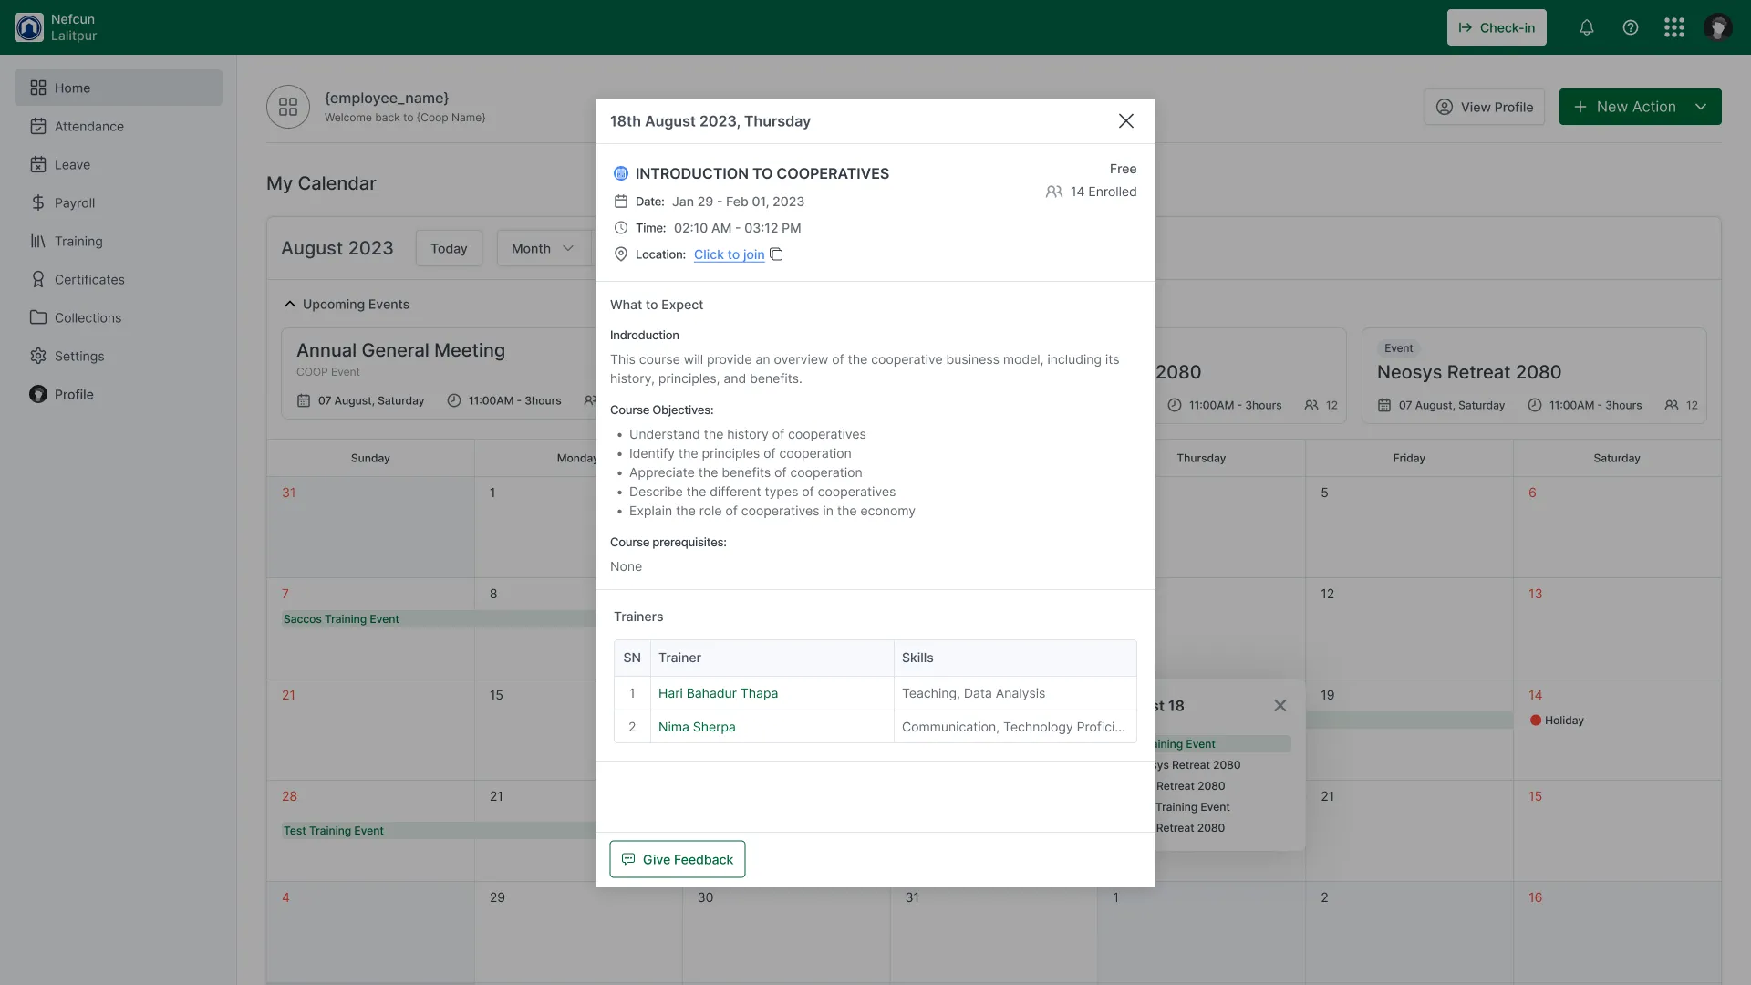Copy the join link with copy icon

tap(777, 254)
